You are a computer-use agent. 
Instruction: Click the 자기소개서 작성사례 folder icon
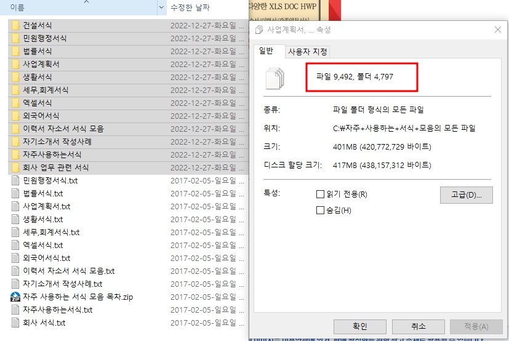click(x=15, y=142)
